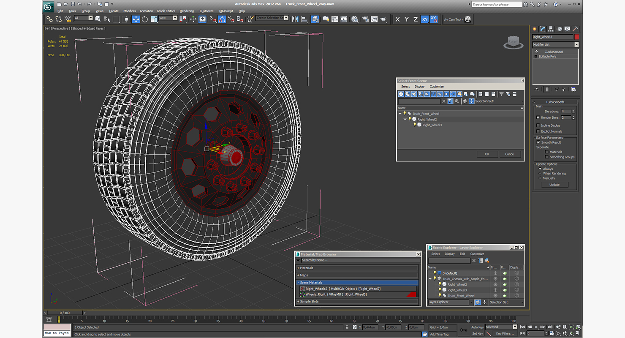
Task: Open the Layer Explorer dropdown at the bottom of Scene Explorer
Action: [x=451, y=302]
